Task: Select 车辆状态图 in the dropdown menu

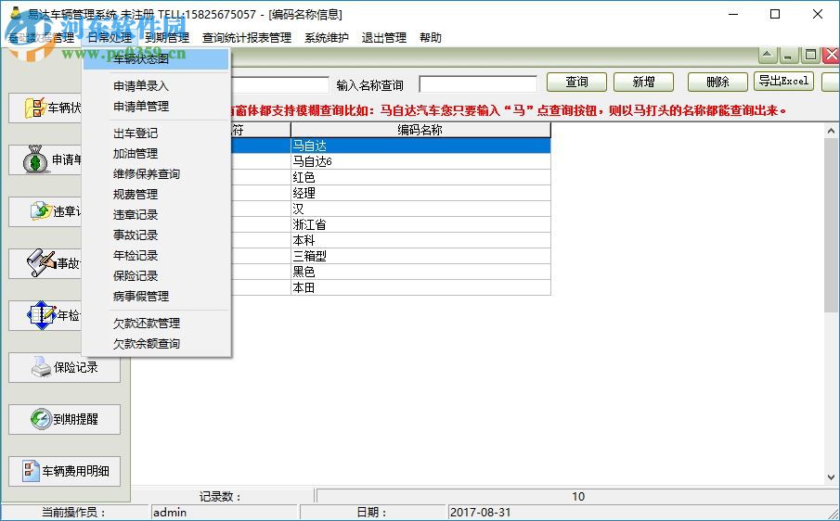Action: 156,58
